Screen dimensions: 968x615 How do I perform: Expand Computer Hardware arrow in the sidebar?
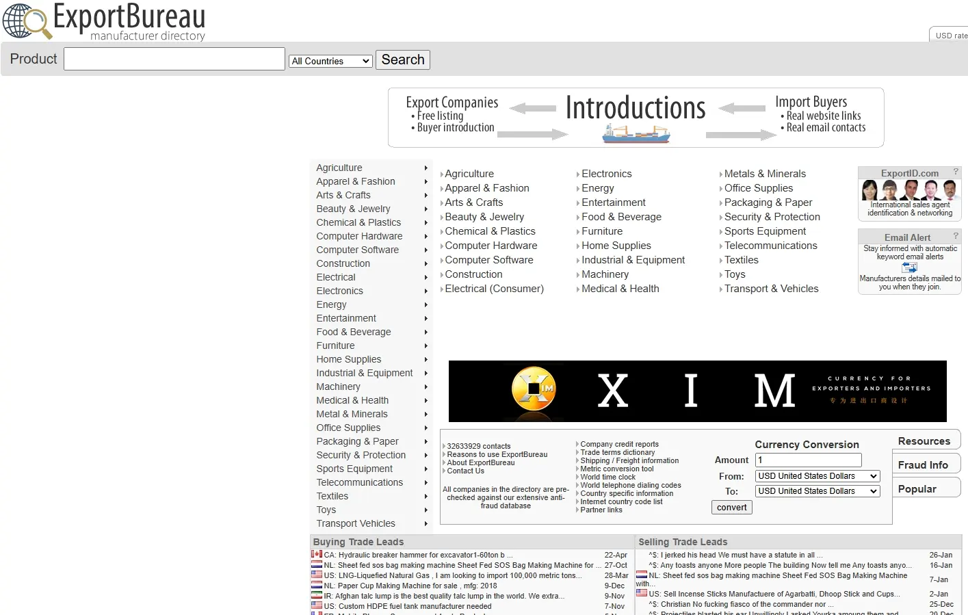[x=426, y=237]
